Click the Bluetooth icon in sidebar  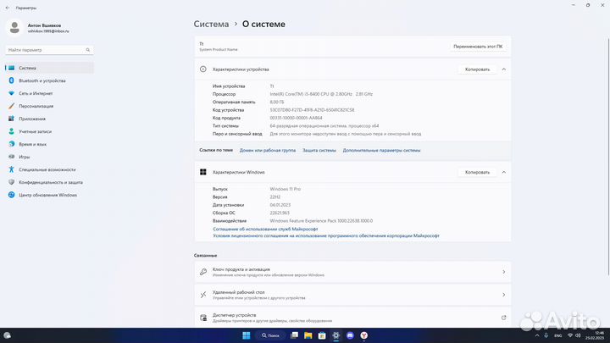coord(11,80)
